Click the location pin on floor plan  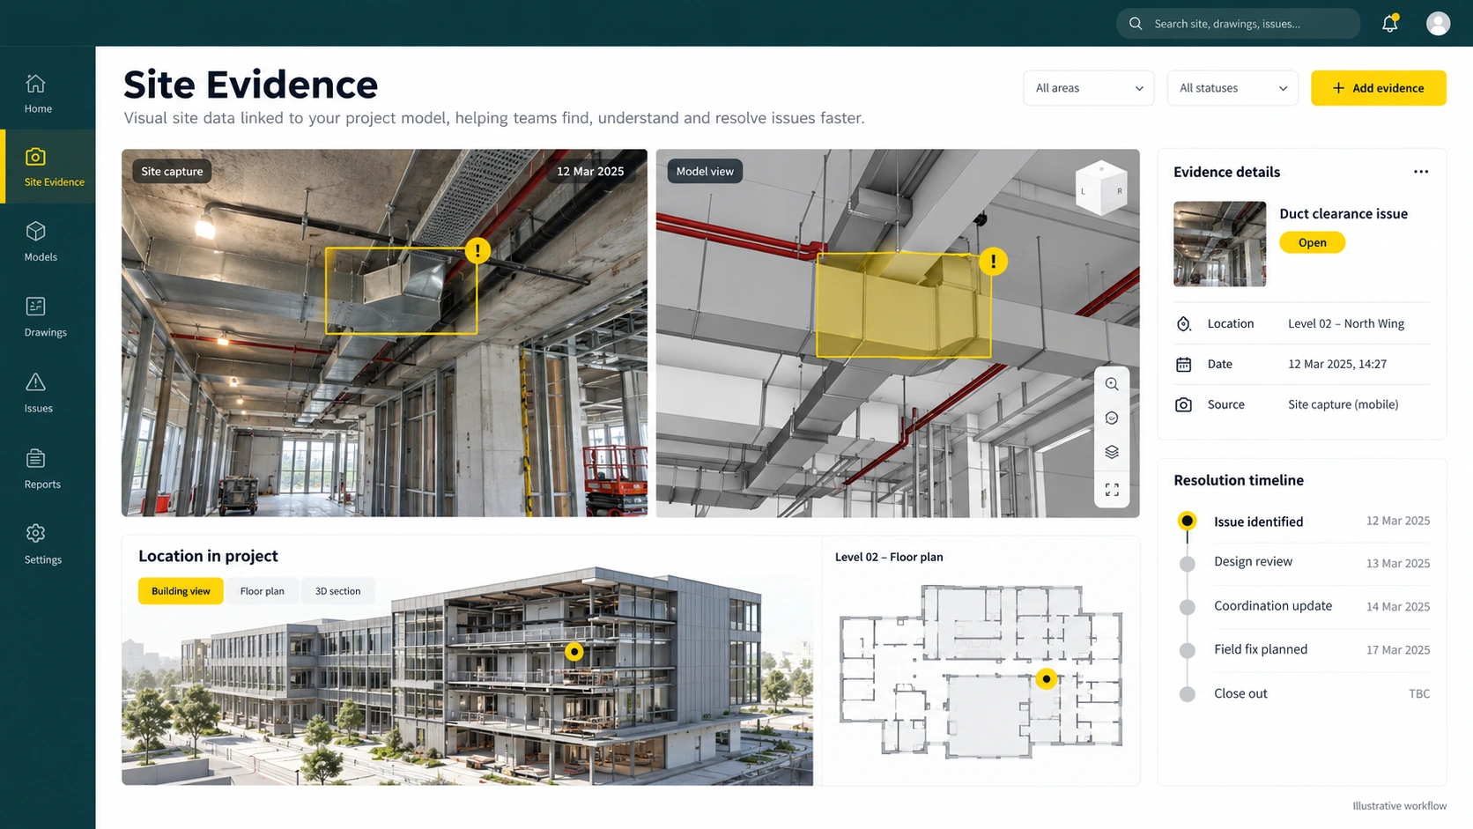coord(1046,679)
